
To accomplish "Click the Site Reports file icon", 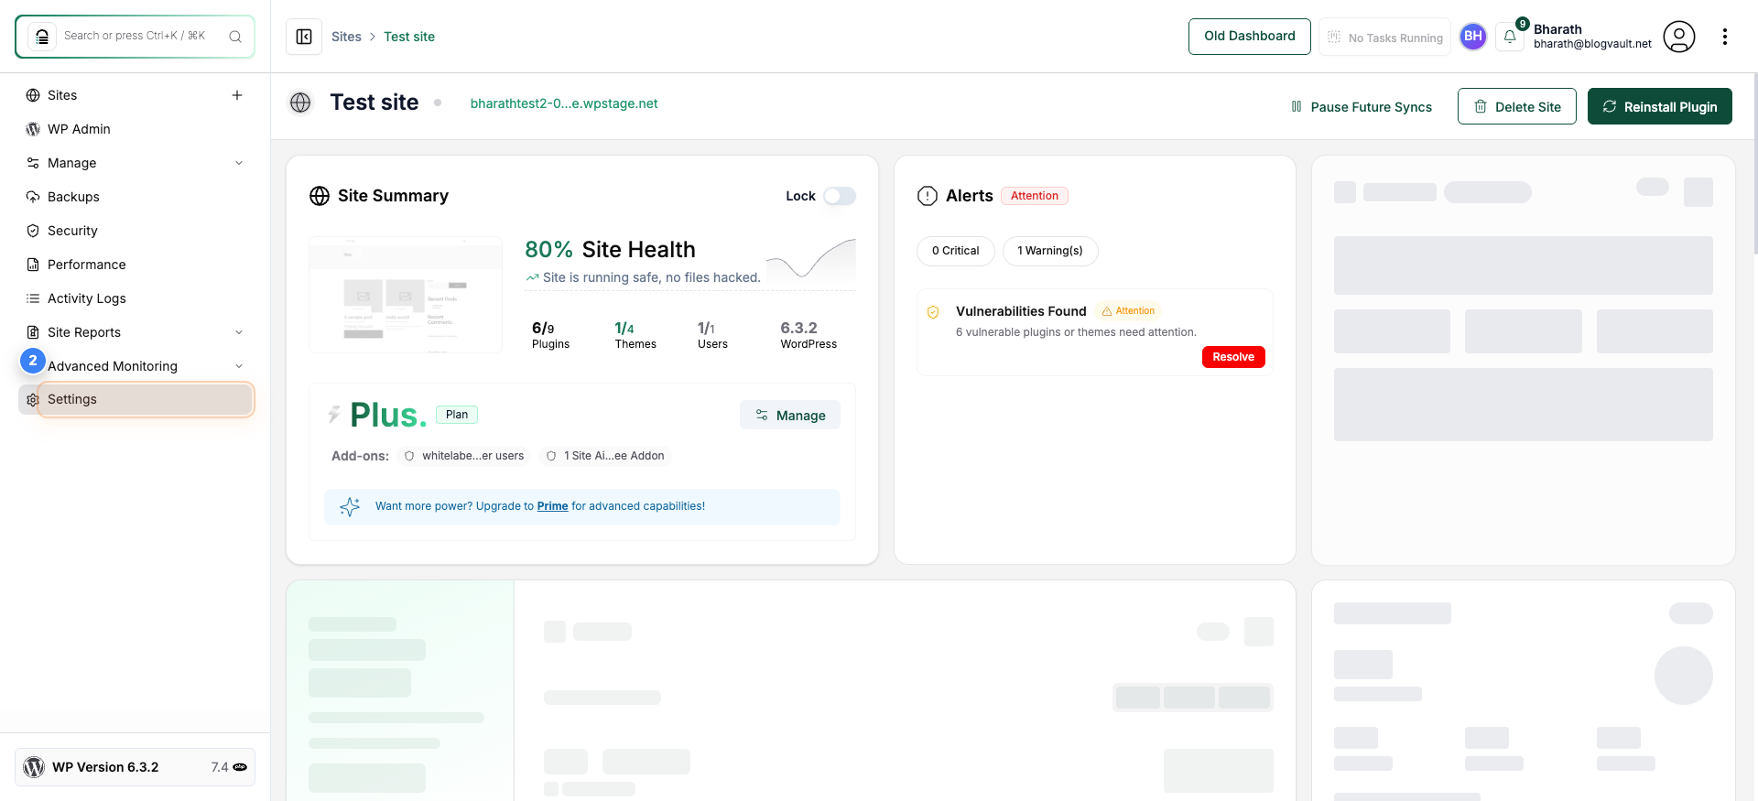I will (x=33, y=332).
